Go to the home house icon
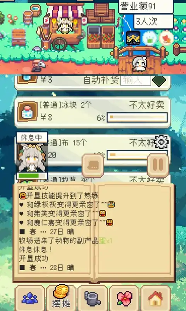186x311 pixels. click(155, 298)
